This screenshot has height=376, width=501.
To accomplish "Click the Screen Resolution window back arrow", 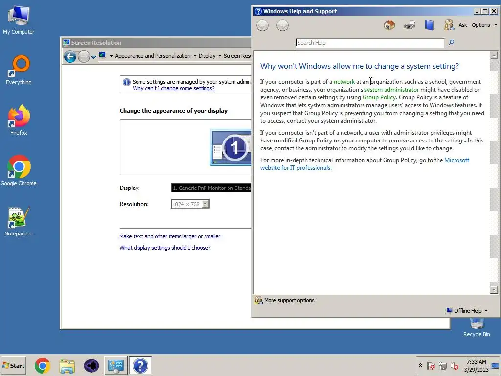I will click(x=70, y=57).
